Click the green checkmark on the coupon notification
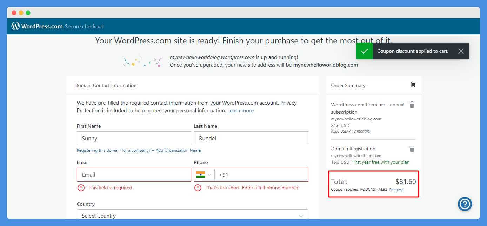Viewport: 487px width, 226px height. (364, 51)
